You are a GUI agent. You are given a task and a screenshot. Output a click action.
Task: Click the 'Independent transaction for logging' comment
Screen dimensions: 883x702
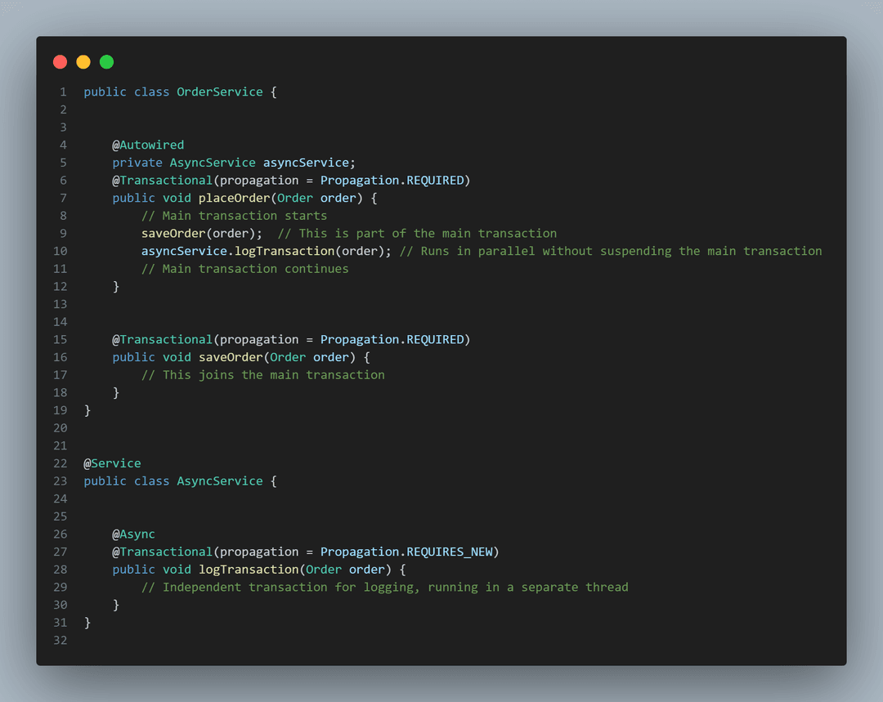click(384, 587)
